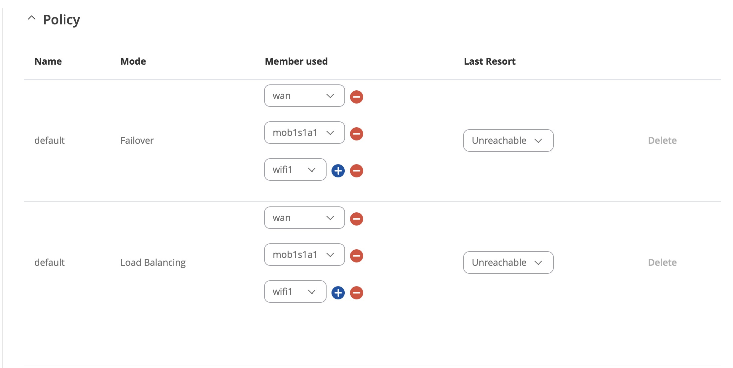
Task: Remove mob1s1a1 member from Load Balancing policy
Action: (357, 256)
